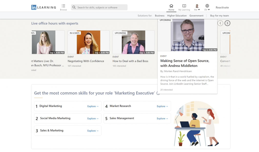Click the 'IN 6 DAYS' event badge
This screenshot has height=152, width=259.
click(75, 33)
